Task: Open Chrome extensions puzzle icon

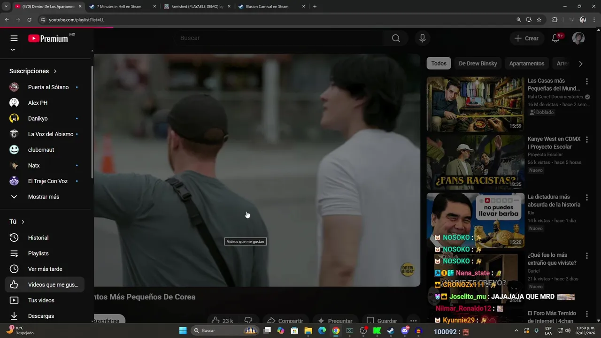Action: click(555, 20)
